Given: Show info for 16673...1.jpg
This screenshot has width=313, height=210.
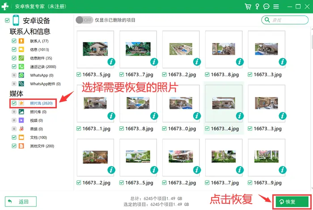Looking at the screenshot, I should 111,116.
